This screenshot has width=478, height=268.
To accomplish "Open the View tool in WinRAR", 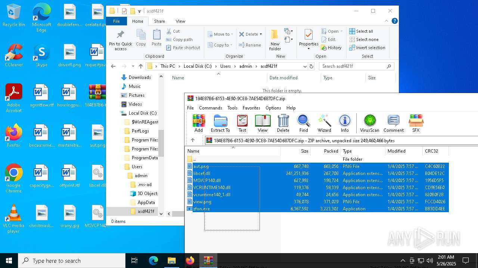I will tap(263, 123).
